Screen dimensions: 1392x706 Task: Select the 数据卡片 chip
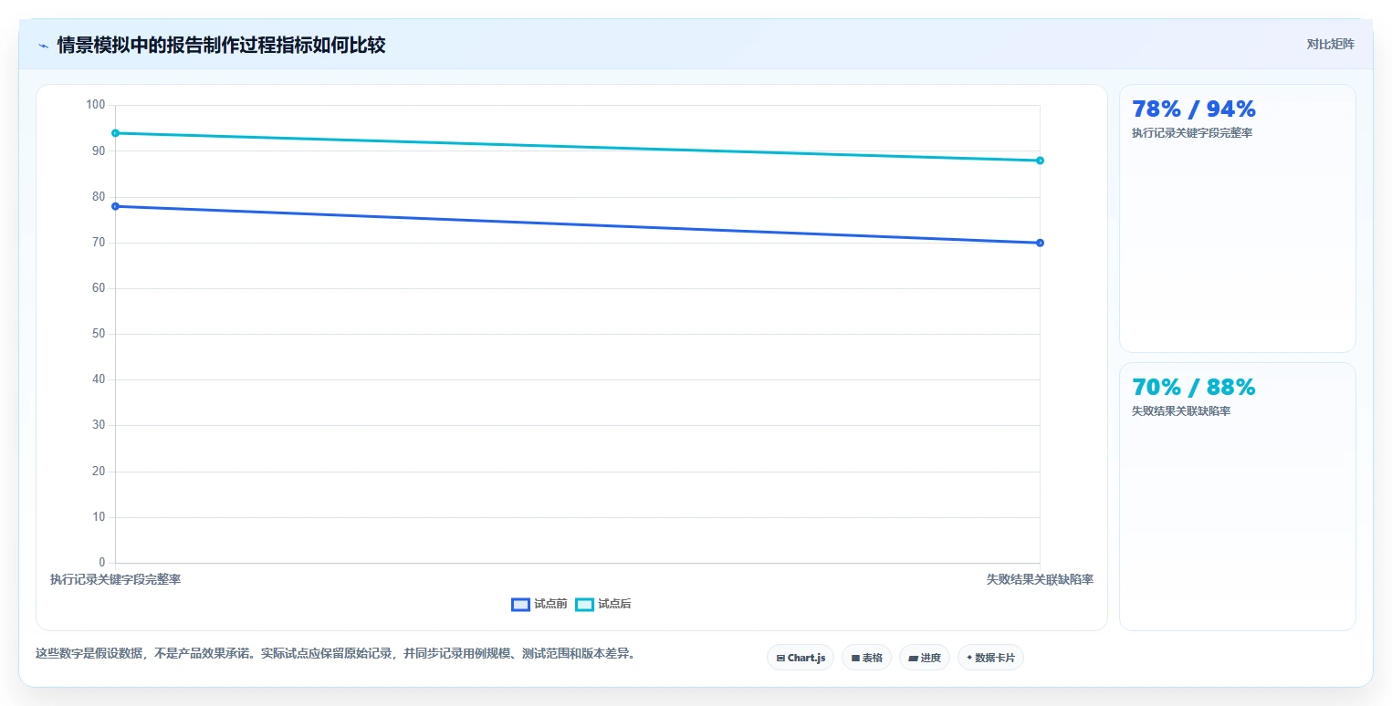coord(990,658)
